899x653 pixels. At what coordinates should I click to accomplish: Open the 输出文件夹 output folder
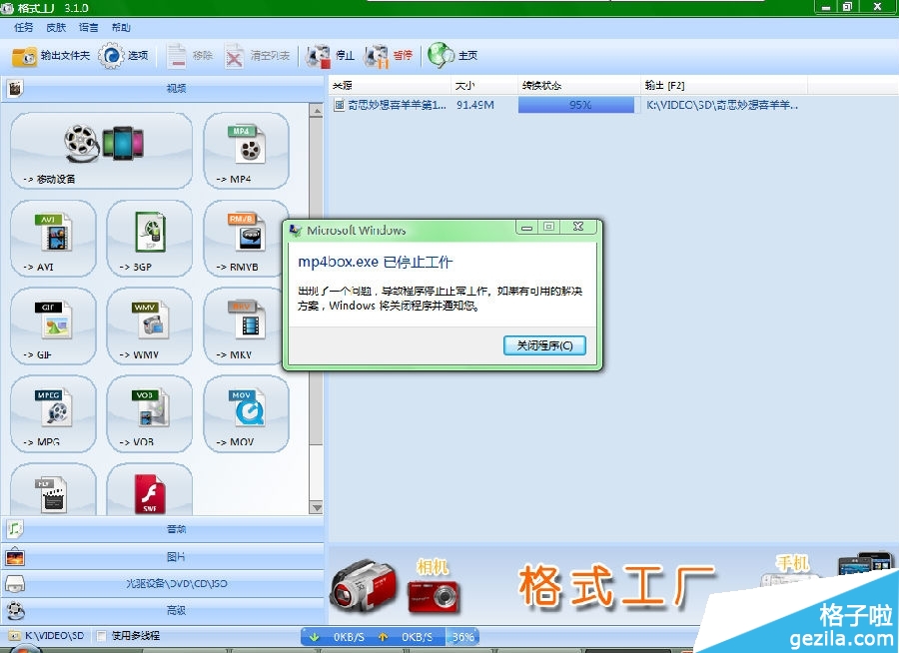click(51, 56)
